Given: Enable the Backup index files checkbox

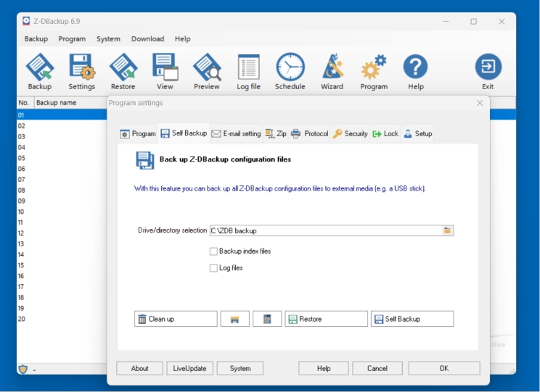Looking at the screenshot, I should tap(213, 251).
